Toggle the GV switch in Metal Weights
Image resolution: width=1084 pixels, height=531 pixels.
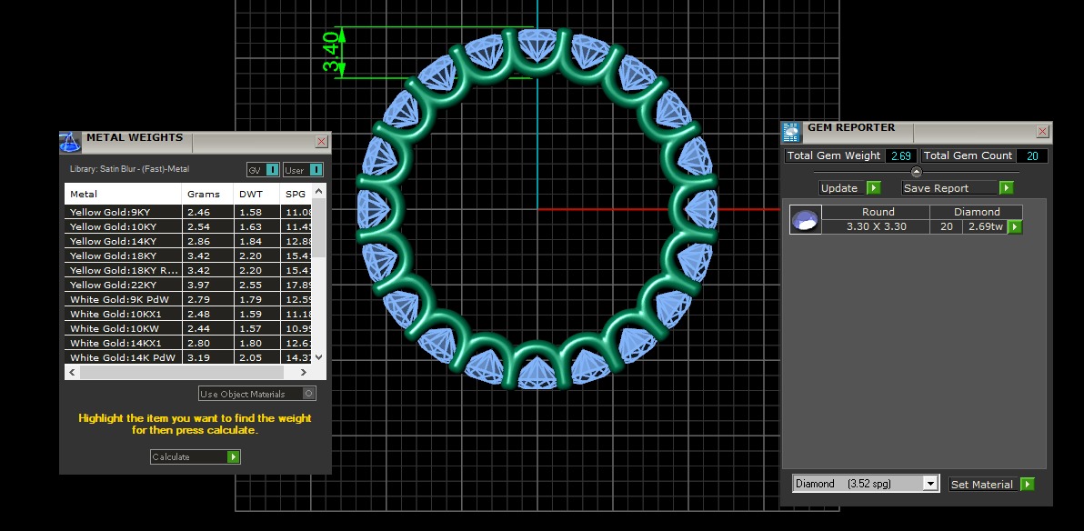pyautogui.click(x=264, y=170)
